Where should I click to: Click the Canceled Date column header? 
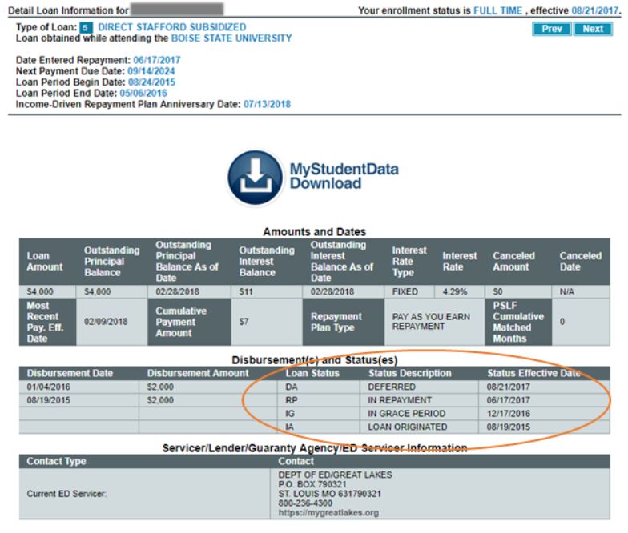point(580,261)
